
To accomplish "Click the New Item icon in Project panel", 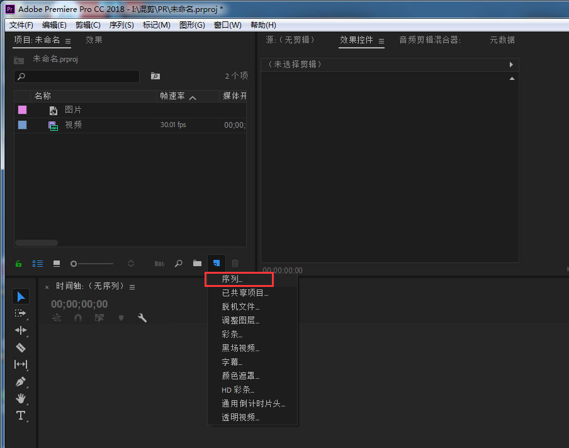I will 217,263.
